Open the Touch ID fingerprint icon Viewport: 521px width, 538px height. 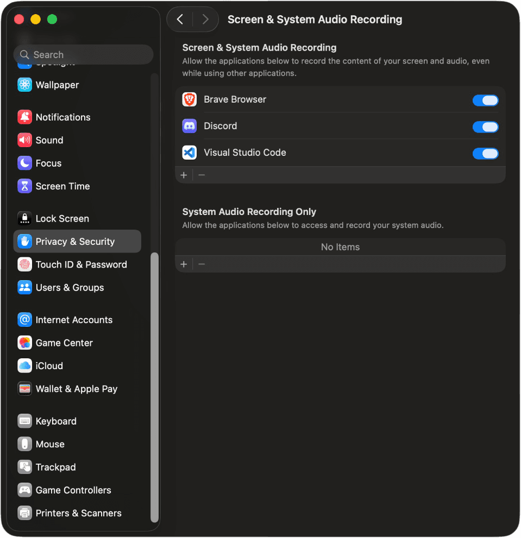25,264
